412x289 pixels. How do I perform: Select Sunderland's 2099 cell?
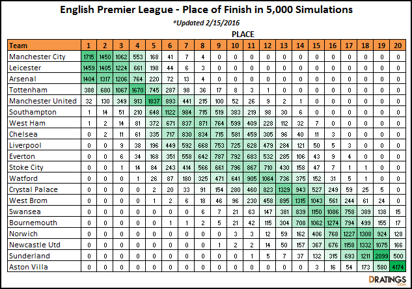tap(381, 256)
